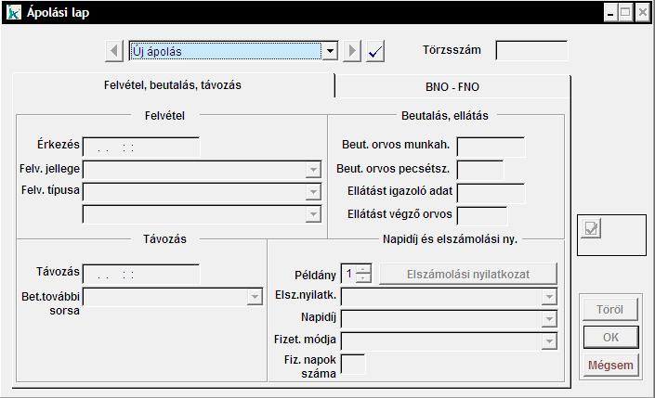Open the Fizet. módja dropdown
The image size is (655, 398).
549,341
